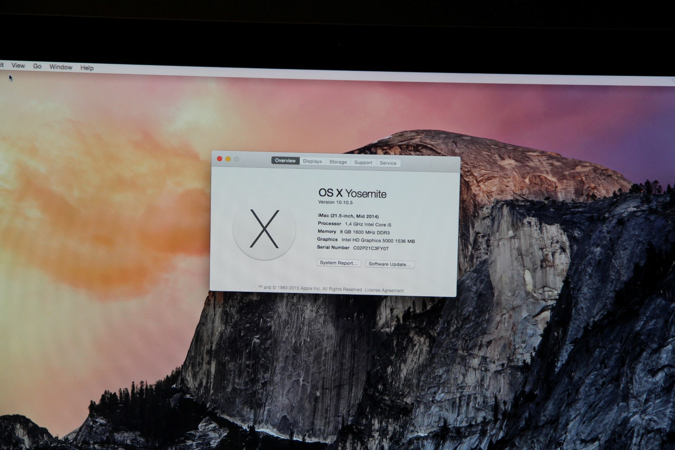This screenshot has width=675, height=450.
Task: Click the serial number C02P21C3FY0T
Action: (x=371, y=248)
